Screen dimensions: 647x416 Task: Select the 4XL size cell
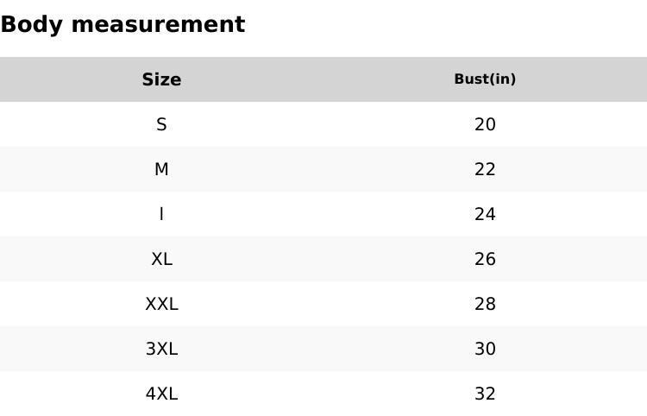point(161,394)
